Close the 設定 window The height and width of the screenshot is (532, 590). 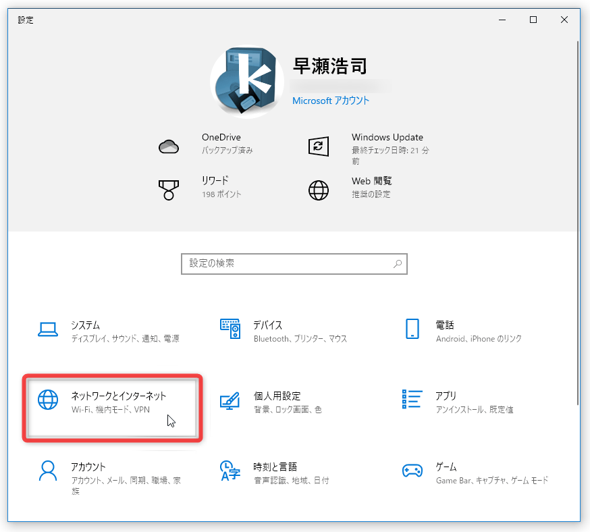[x=564, y=20]
